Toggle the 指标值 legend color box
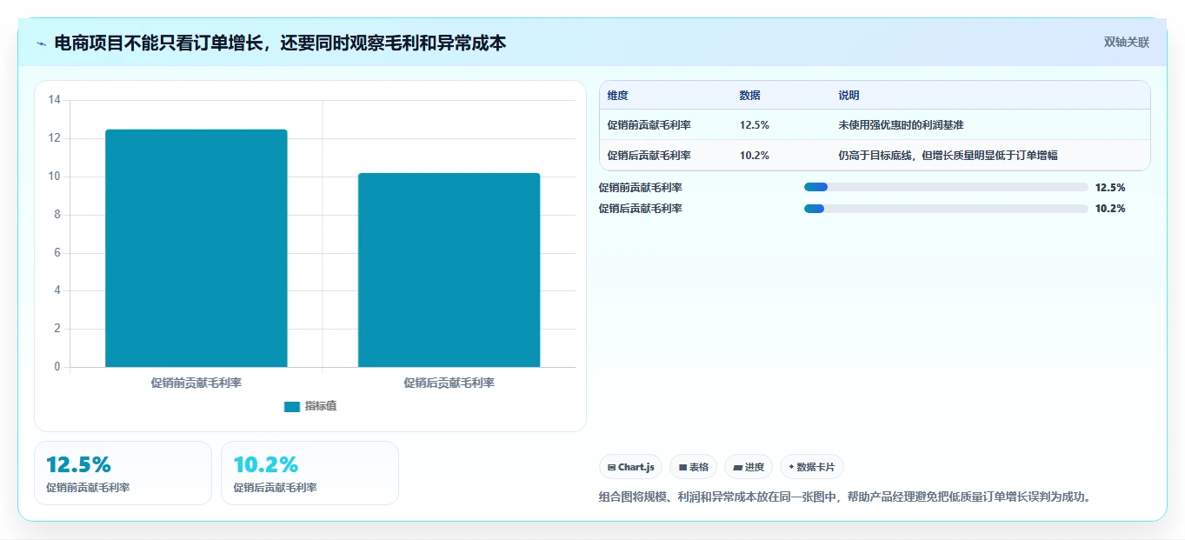1185x540 pixels. pos(292,406)
